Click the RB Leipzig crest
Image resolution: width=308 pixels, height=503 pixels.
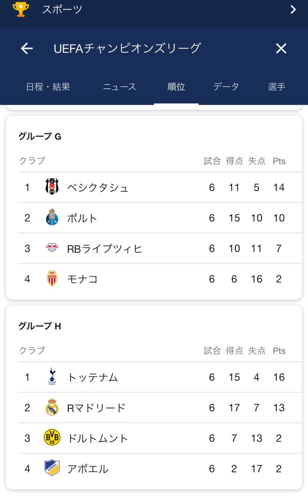click(52, 248)
